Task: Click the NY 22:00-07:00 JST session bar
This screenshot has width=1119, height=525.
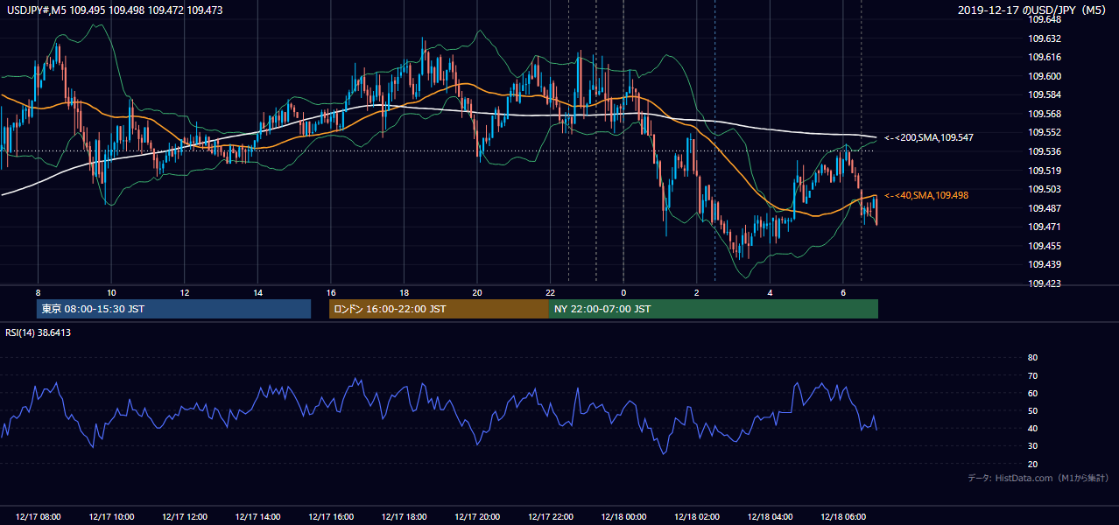Action: click(714, 309)
